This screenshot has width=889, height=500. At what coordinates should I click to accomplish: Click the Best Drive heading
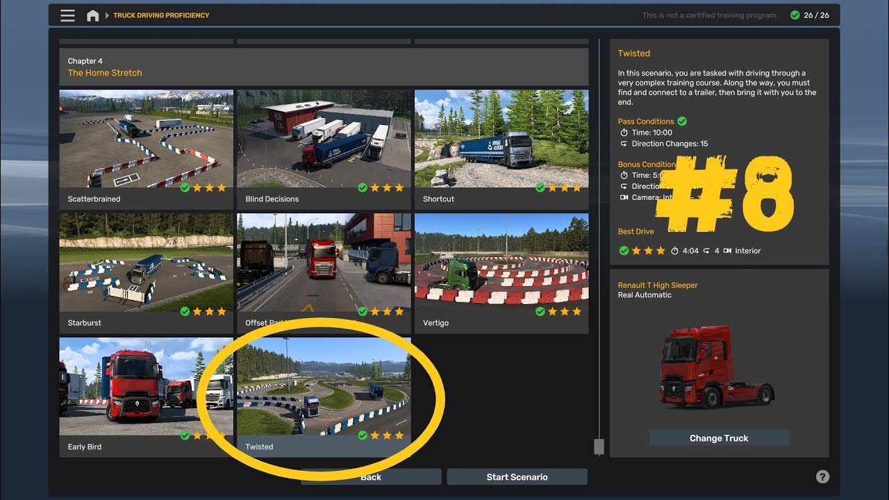(x=636, y=231)
